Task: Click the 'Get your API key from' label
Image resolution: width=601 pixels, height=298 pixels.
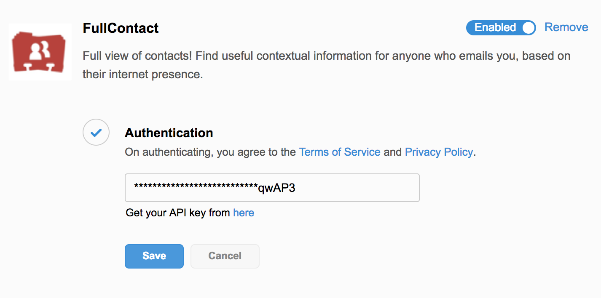Action: pos(178,213)
